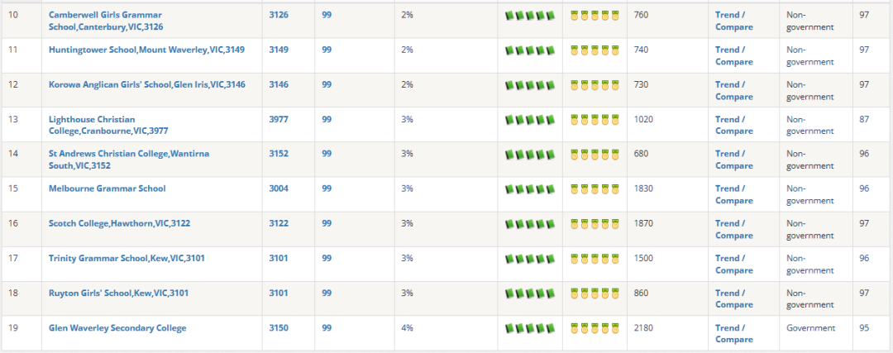The width and height of the screenshot is (893, 353).
Task: Click postcode 3004 link
Action: 279,188
